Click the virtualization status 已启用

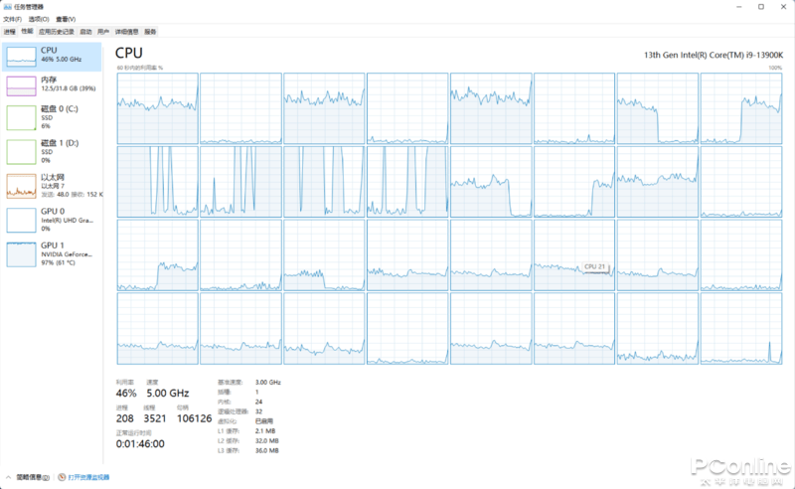[263, 421]
